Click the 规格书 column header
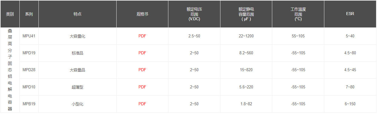 (x=142, y=14)
